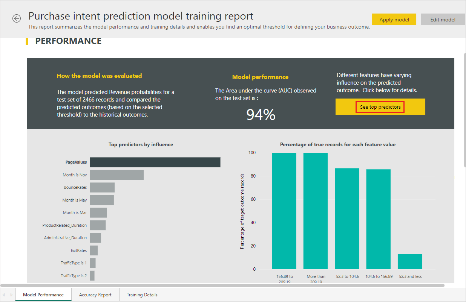This screenshot has height=302, width=466.
Task: Select the Month is Mar predictor bar
Action: [x=98, y=212]
